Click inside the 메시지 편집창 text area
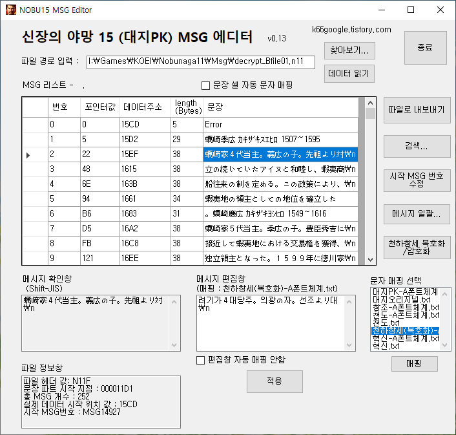The height and width of the screenshot is (435, 456). 271,323
